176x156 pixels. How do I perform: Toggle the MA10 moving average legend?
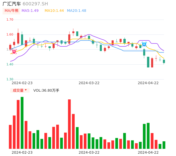[x=54, y=11]
